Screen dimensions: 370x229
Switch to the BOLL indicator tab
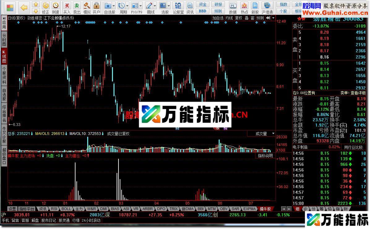click(x=66, y=209)
